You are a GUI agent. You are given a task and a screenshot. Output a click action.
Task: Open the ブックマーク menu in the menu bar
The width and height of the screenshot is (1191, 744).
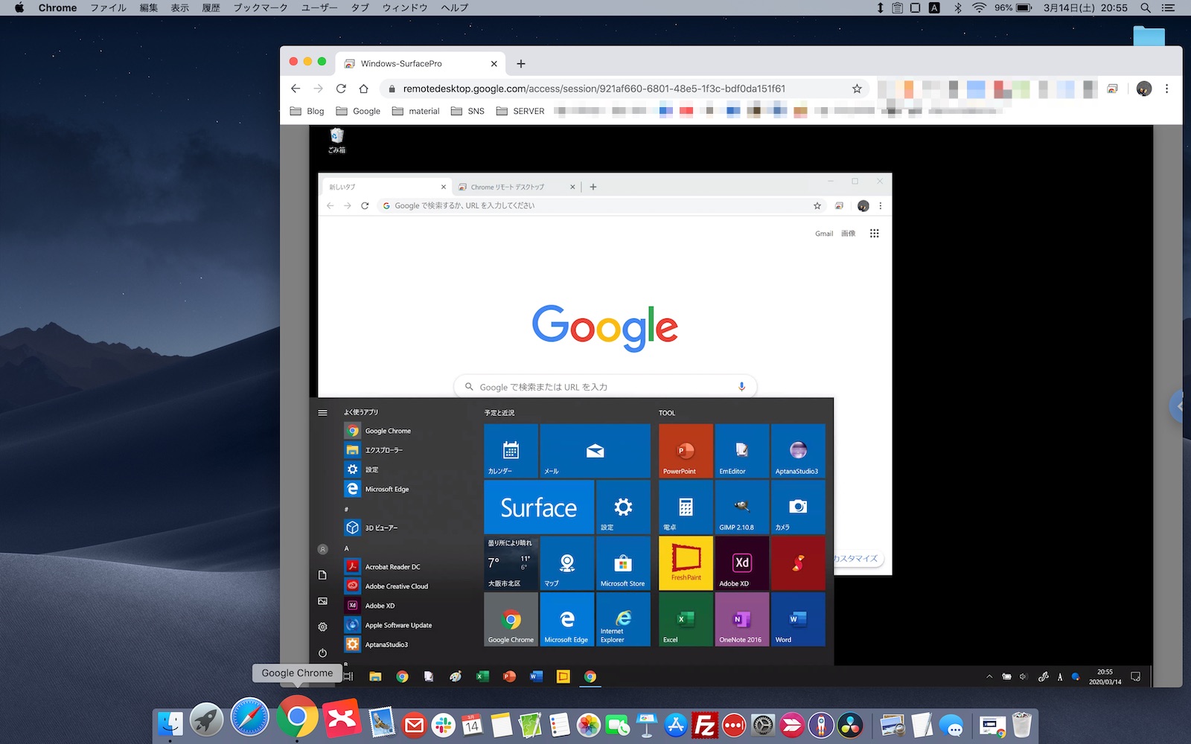[261, 7]
